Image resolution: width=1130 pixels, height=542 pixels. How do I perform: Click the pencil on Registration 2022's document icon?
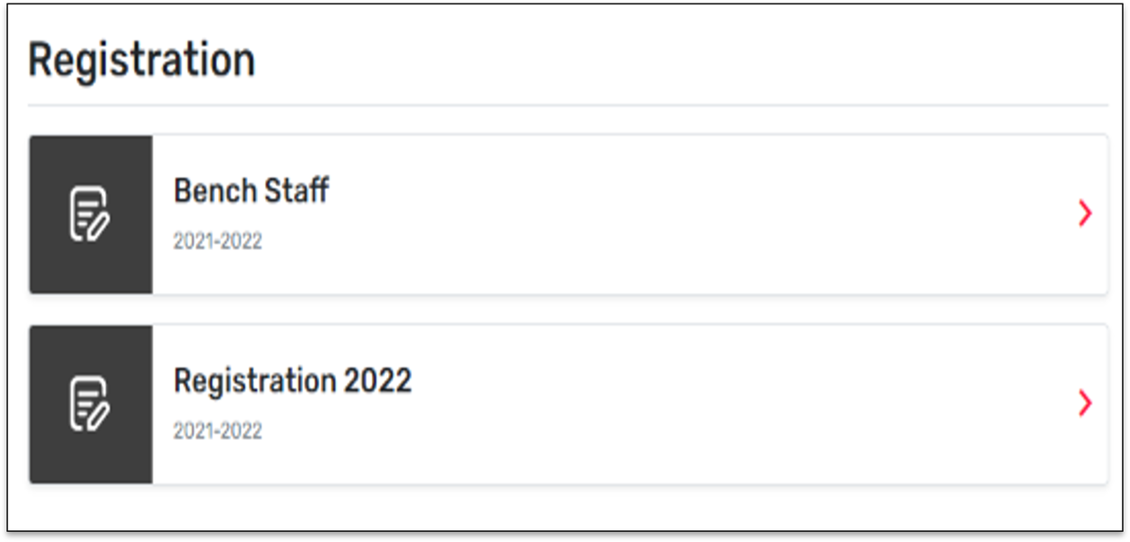pos(96,414)
